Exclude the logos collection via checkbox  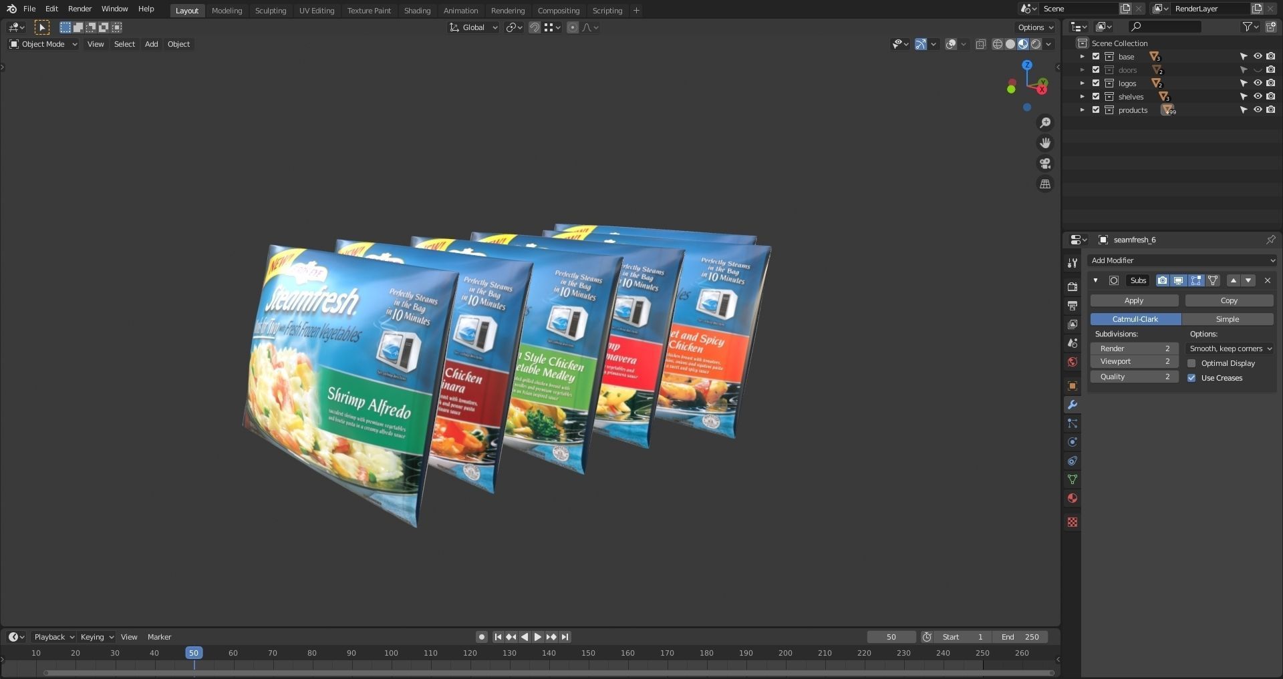click(x=1096, y=83)
